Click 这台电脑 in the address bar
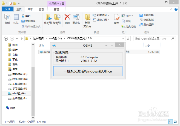180x126 pixels. click(38, 38)
